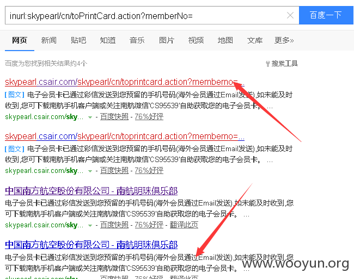Expand dropdown arrow of second result URL
354x279 pixels.
click(90, 171)
